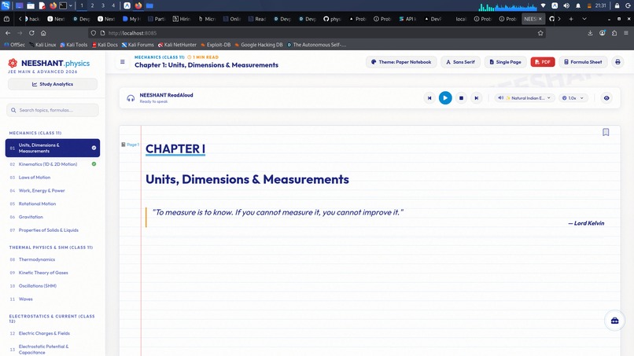This screenshot has height=356, width=634.
Task: Bookmark this page with the bookmark icon
Action: 606,132
